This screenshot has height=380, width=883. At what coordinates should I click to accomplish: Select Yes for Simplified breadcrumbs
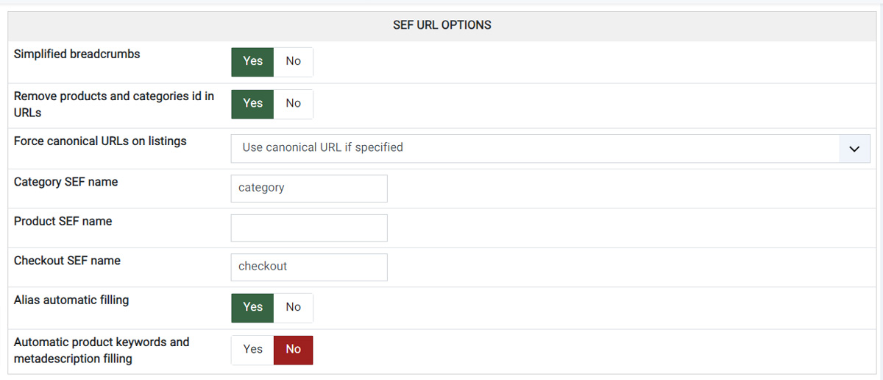point(252,62)
